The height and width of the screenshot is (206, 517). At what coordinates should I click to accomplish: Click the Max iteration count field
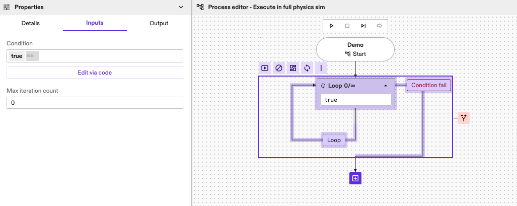point(95,103)
